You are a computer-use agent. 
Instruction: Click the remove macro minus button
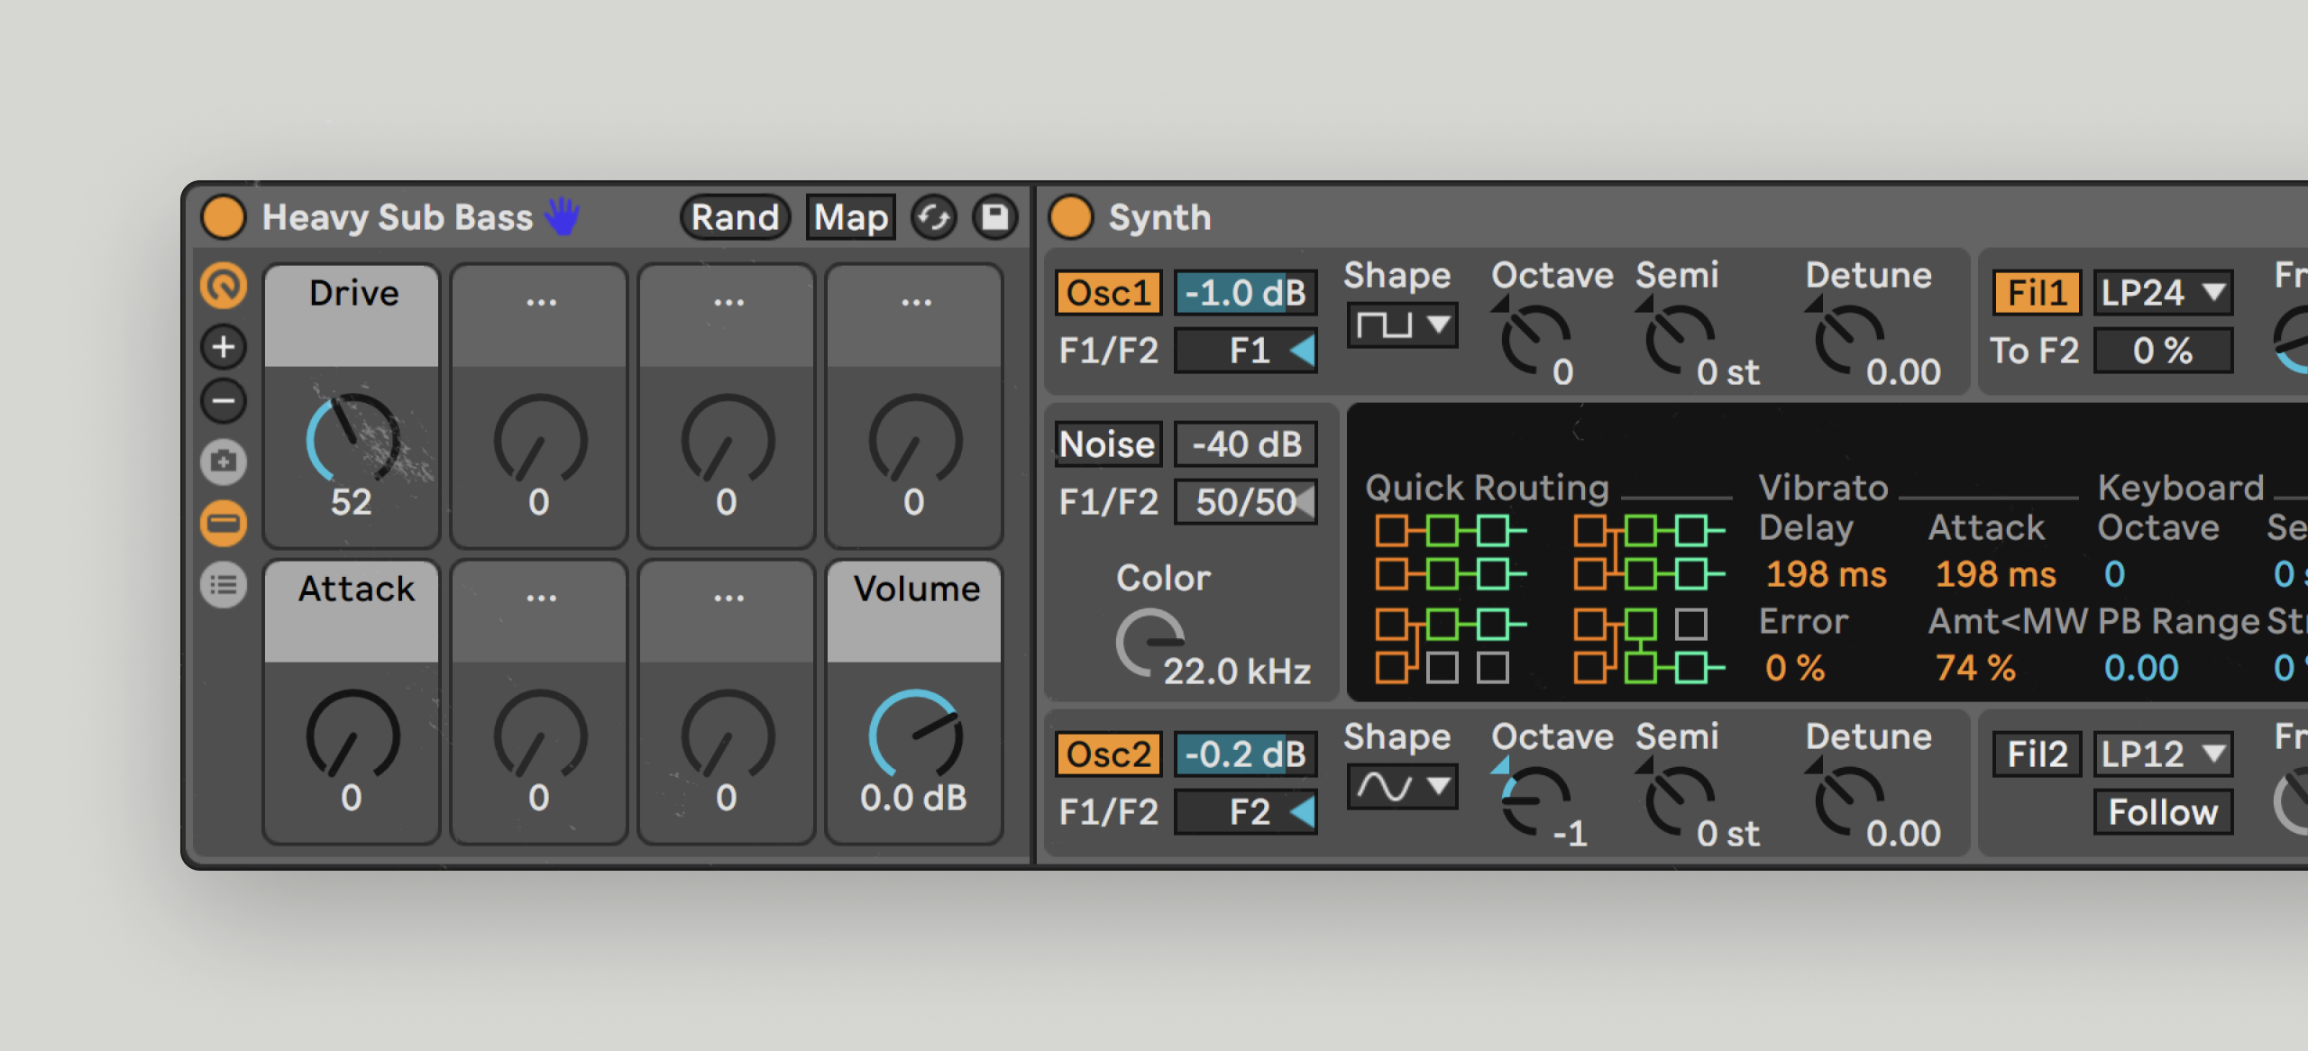[224, 401]
